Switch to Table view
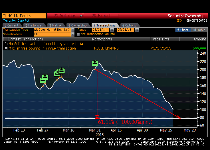 199,30
